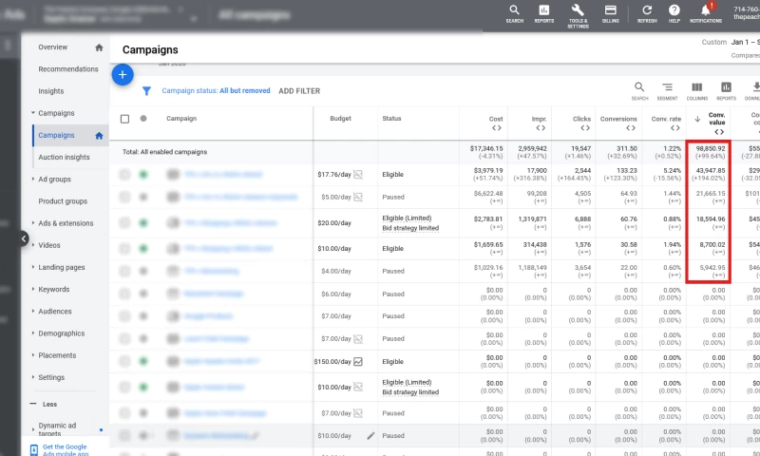This screenshot has height=456, width=760.
Task: Click the Segment icon above table
Action: (668, 89)
